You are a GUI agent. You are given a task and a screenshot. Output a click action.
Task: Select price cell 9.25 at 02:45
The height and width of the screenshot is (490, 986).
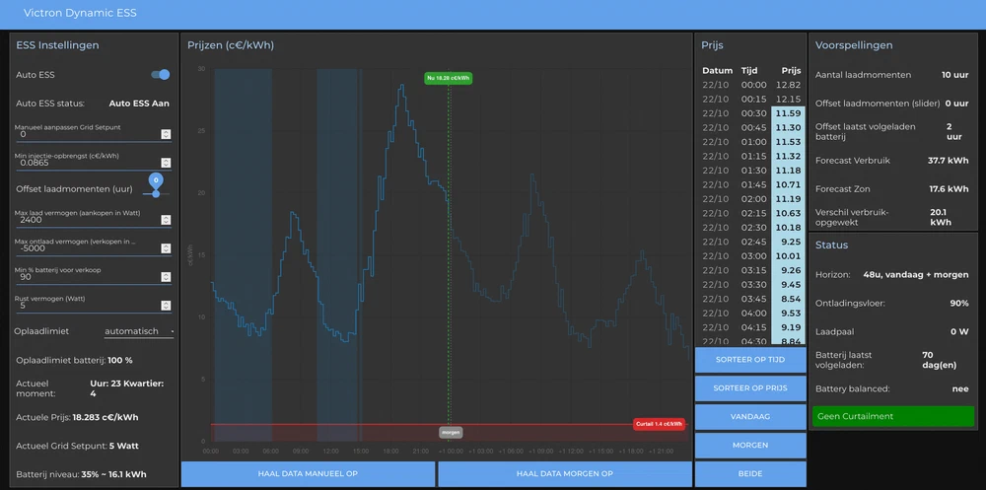788,243
